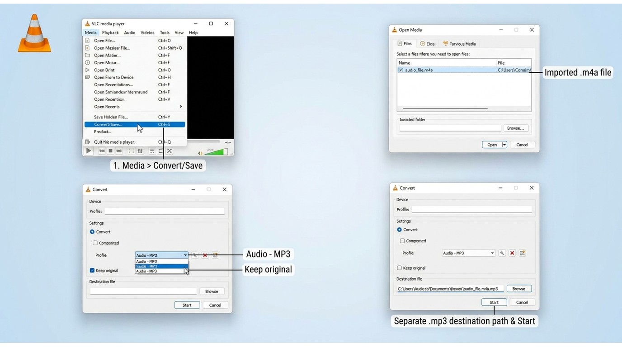Click the Next track button in VLC player
The width and height of the screenshot is (622, 347).
119,151
